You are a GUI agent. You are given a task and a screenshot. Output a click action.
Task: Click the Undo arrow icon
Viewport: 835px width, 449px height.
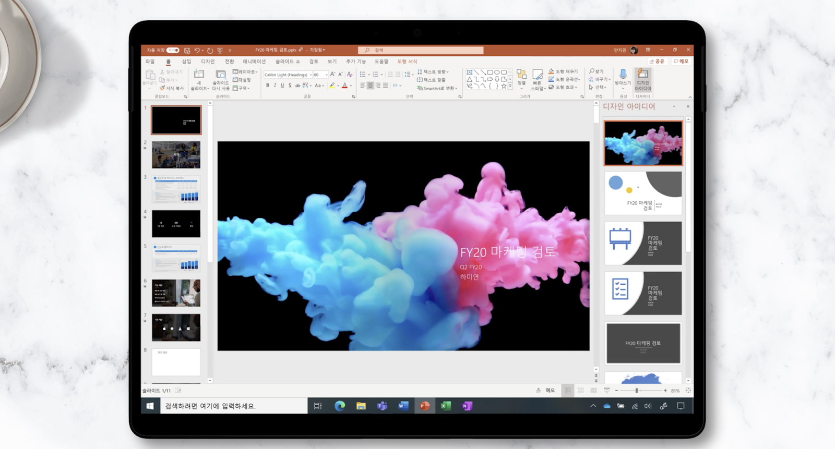(x=197, y=51)
